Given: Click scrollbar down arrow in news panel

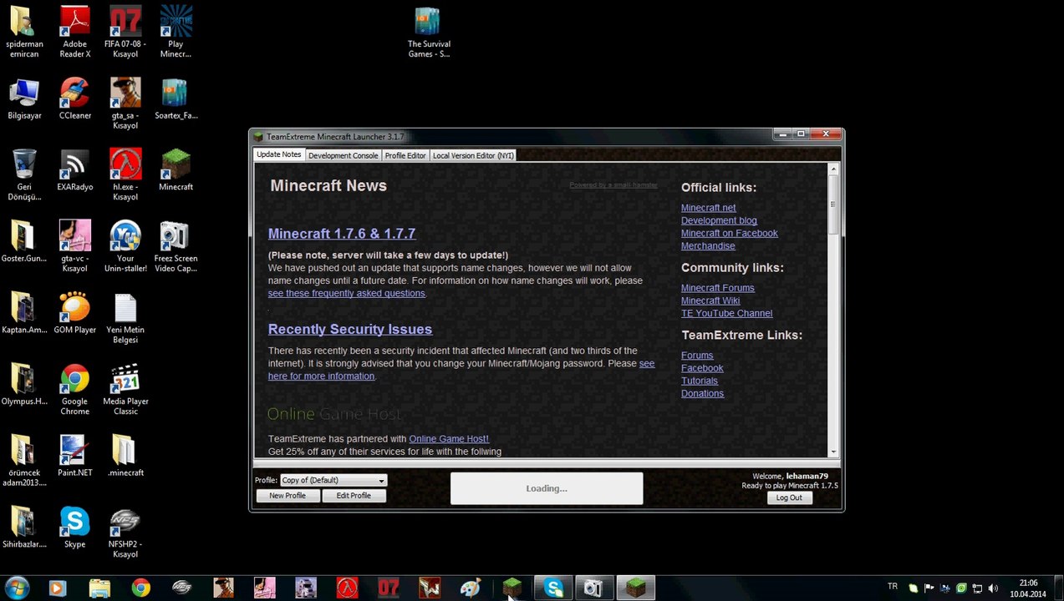Looking at the screenshot, I should [833, 452].
